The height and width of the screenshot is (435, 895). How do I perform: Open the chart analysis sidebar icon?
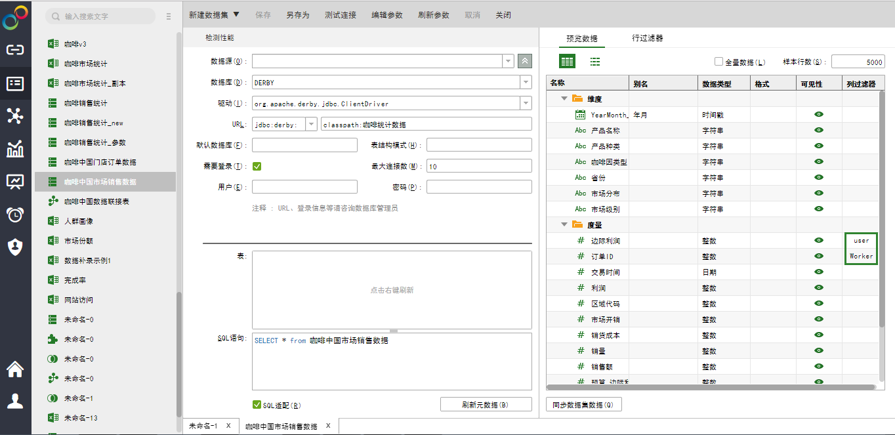click(x=15, y=149)
